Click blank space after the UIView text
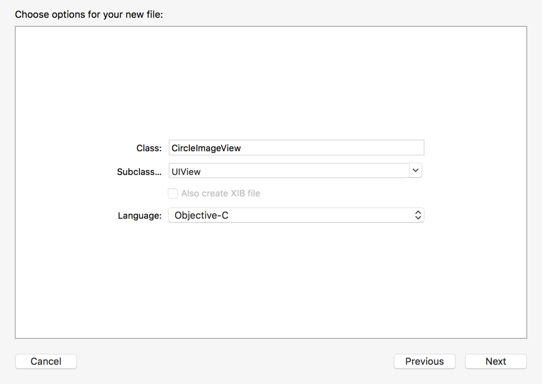The width and height of the screenshot is (542, 384). (x=306, y=171)
